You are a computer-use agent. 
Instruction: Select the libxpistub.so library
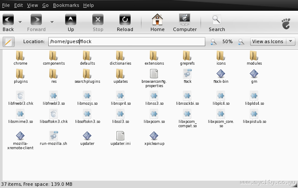(254, 116)
